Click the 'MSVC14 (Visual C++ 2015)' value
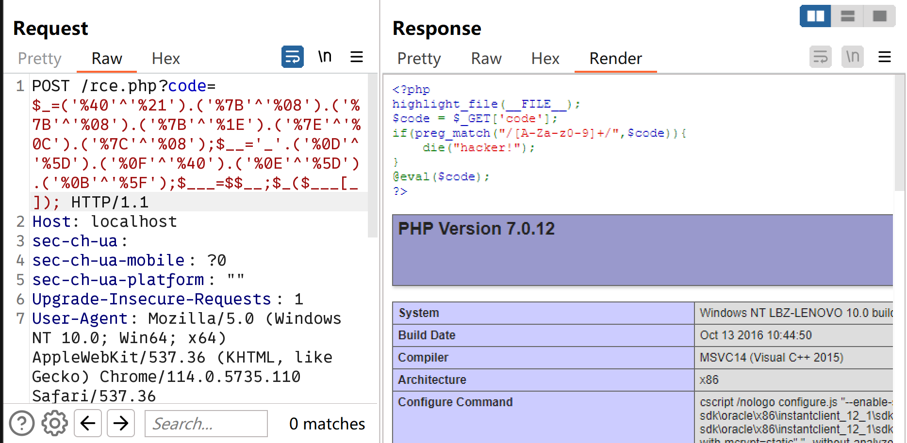The width and height of the screenshot is (907, 443). 772,358
